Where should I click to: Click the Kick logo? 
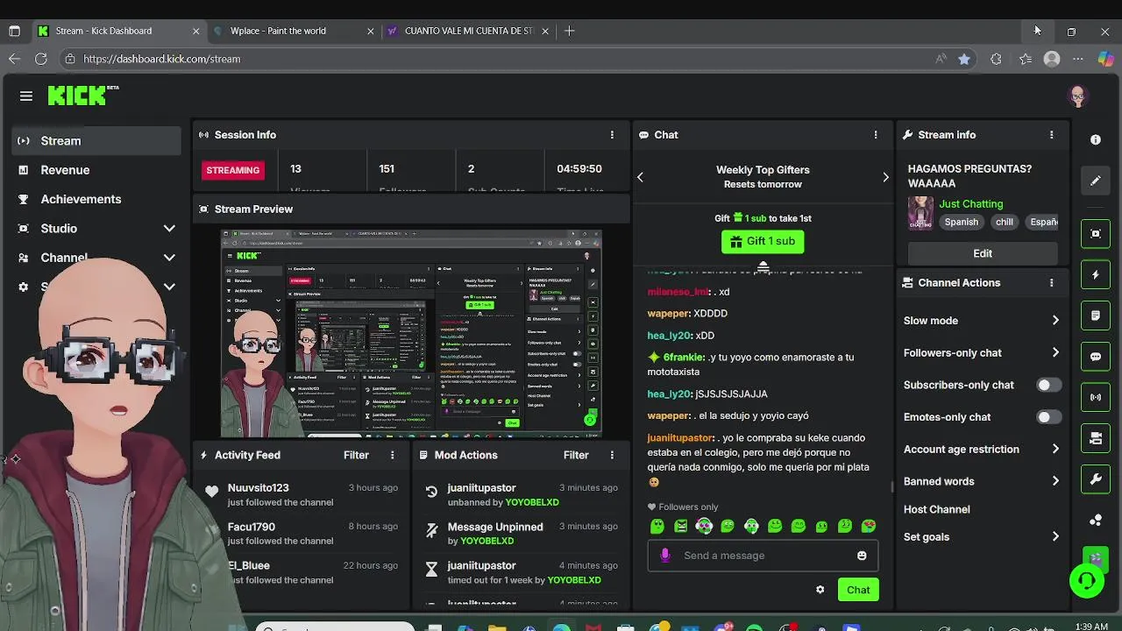point(82,95)
